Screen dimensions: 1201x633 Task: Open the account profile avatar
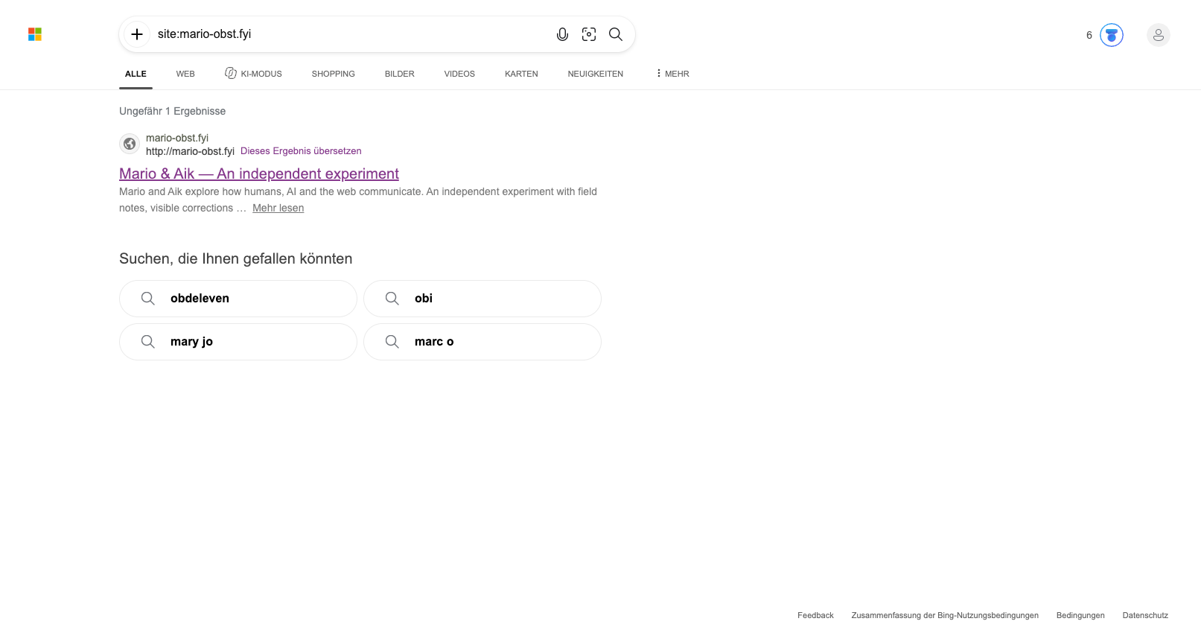coord(1159,35)
